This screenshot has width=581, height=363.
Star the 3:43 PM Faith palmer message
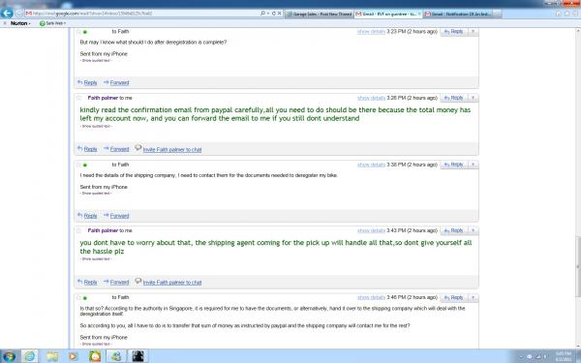pos(79,230)
